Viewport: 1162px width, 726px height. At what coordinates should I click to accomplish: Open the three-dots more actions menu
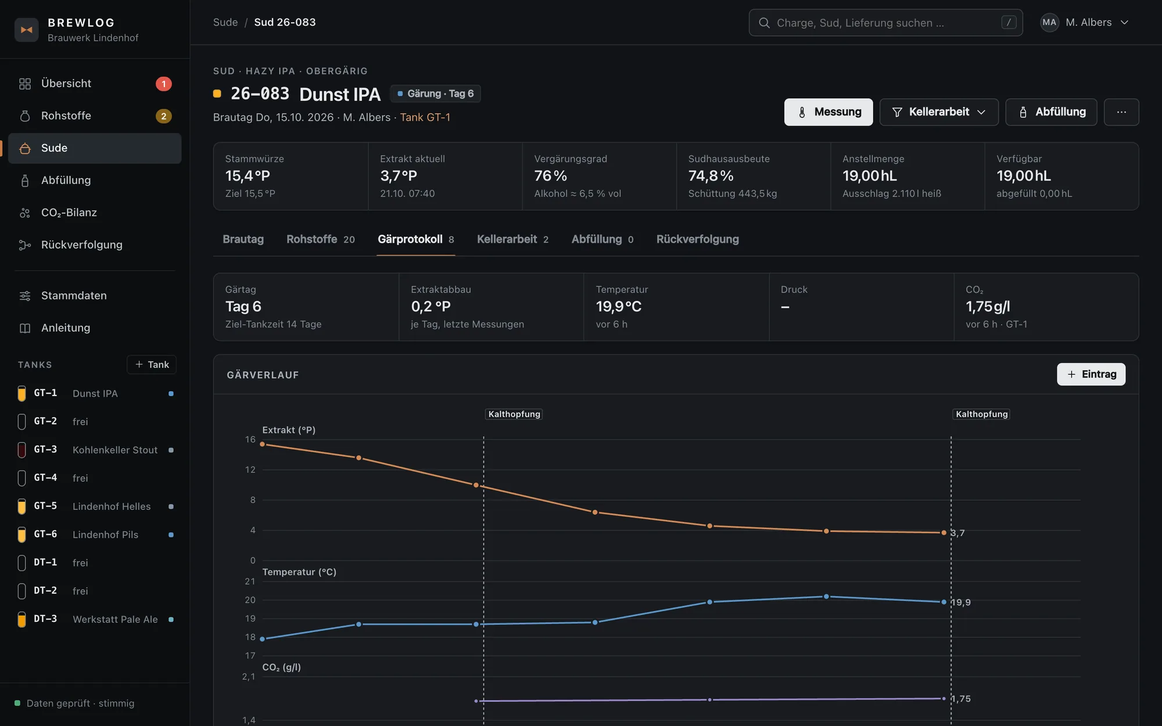tap(1121, 112)
